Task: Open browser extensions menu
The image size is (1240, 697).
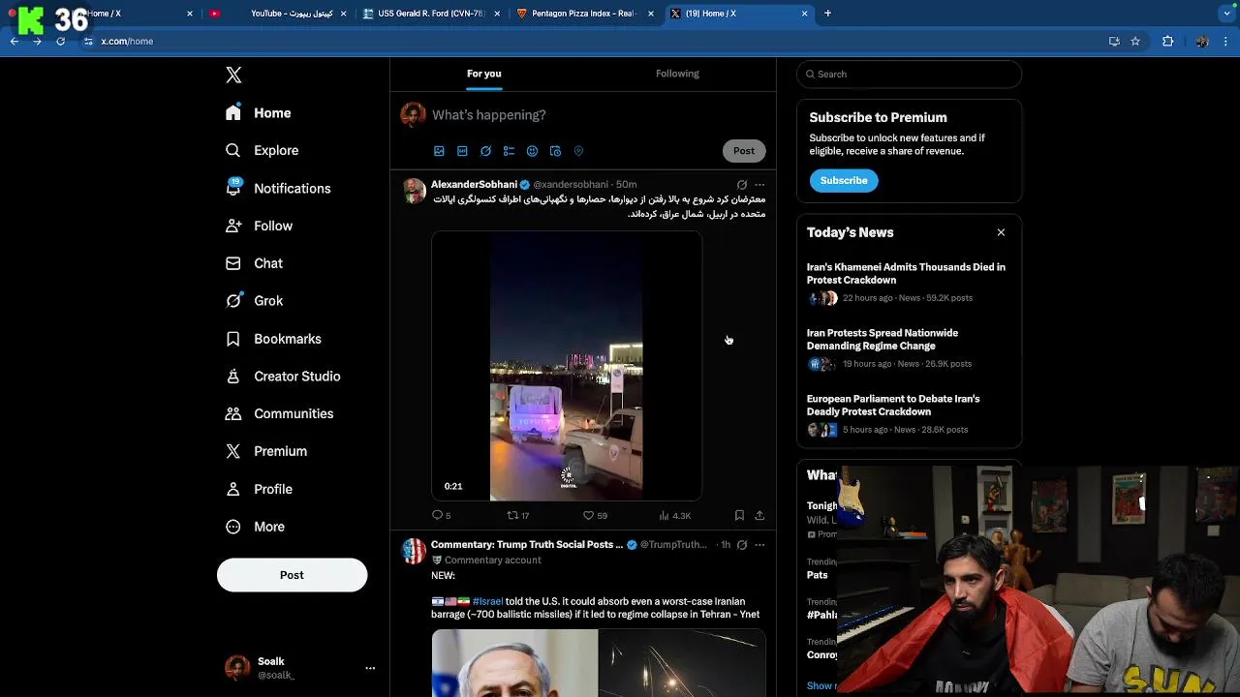Action: (1167, 42)
